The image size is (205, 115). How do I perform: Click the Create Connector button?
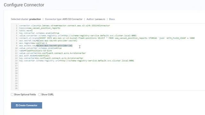[27, 105]
